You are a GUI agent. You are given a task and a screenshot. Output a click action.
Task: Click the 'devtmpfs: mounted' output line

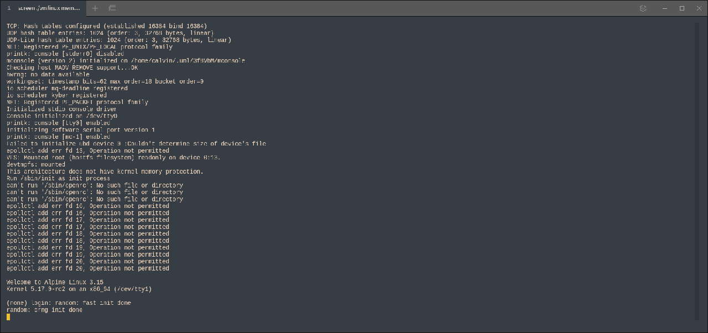pos(35,165)
